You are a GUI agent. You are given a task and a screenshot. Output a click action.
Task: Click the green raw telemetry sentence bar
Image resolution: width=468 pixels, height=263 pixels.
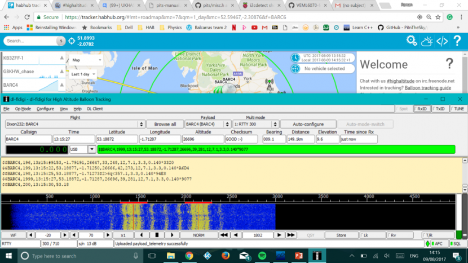pyautogui.click(x=276, y=149)
